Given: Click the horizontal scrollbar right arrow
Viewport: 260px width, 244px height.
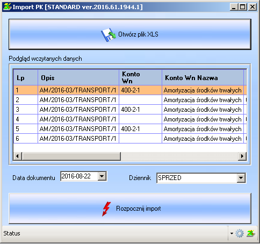Looking at the screenshot, I should (x=242, y=156).
